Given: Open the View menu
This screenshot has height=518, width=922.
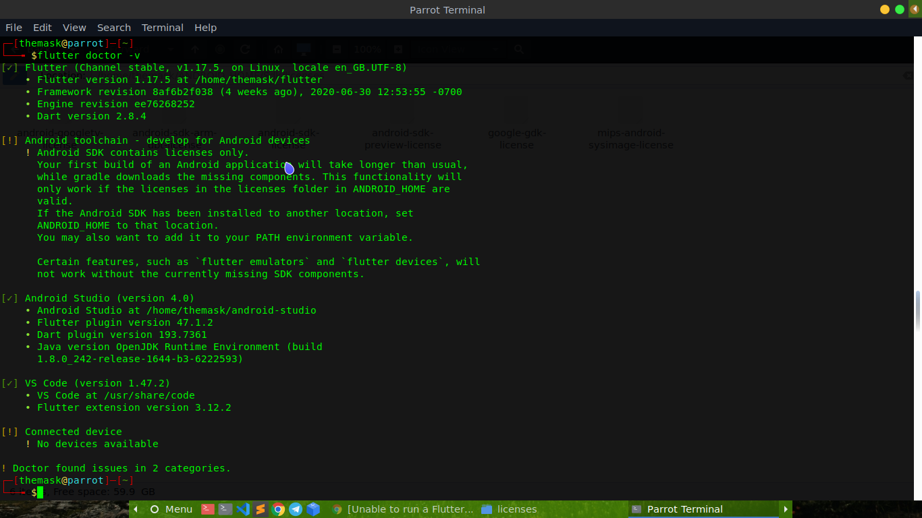Looking at the screenshot, I should coord(74,28).
